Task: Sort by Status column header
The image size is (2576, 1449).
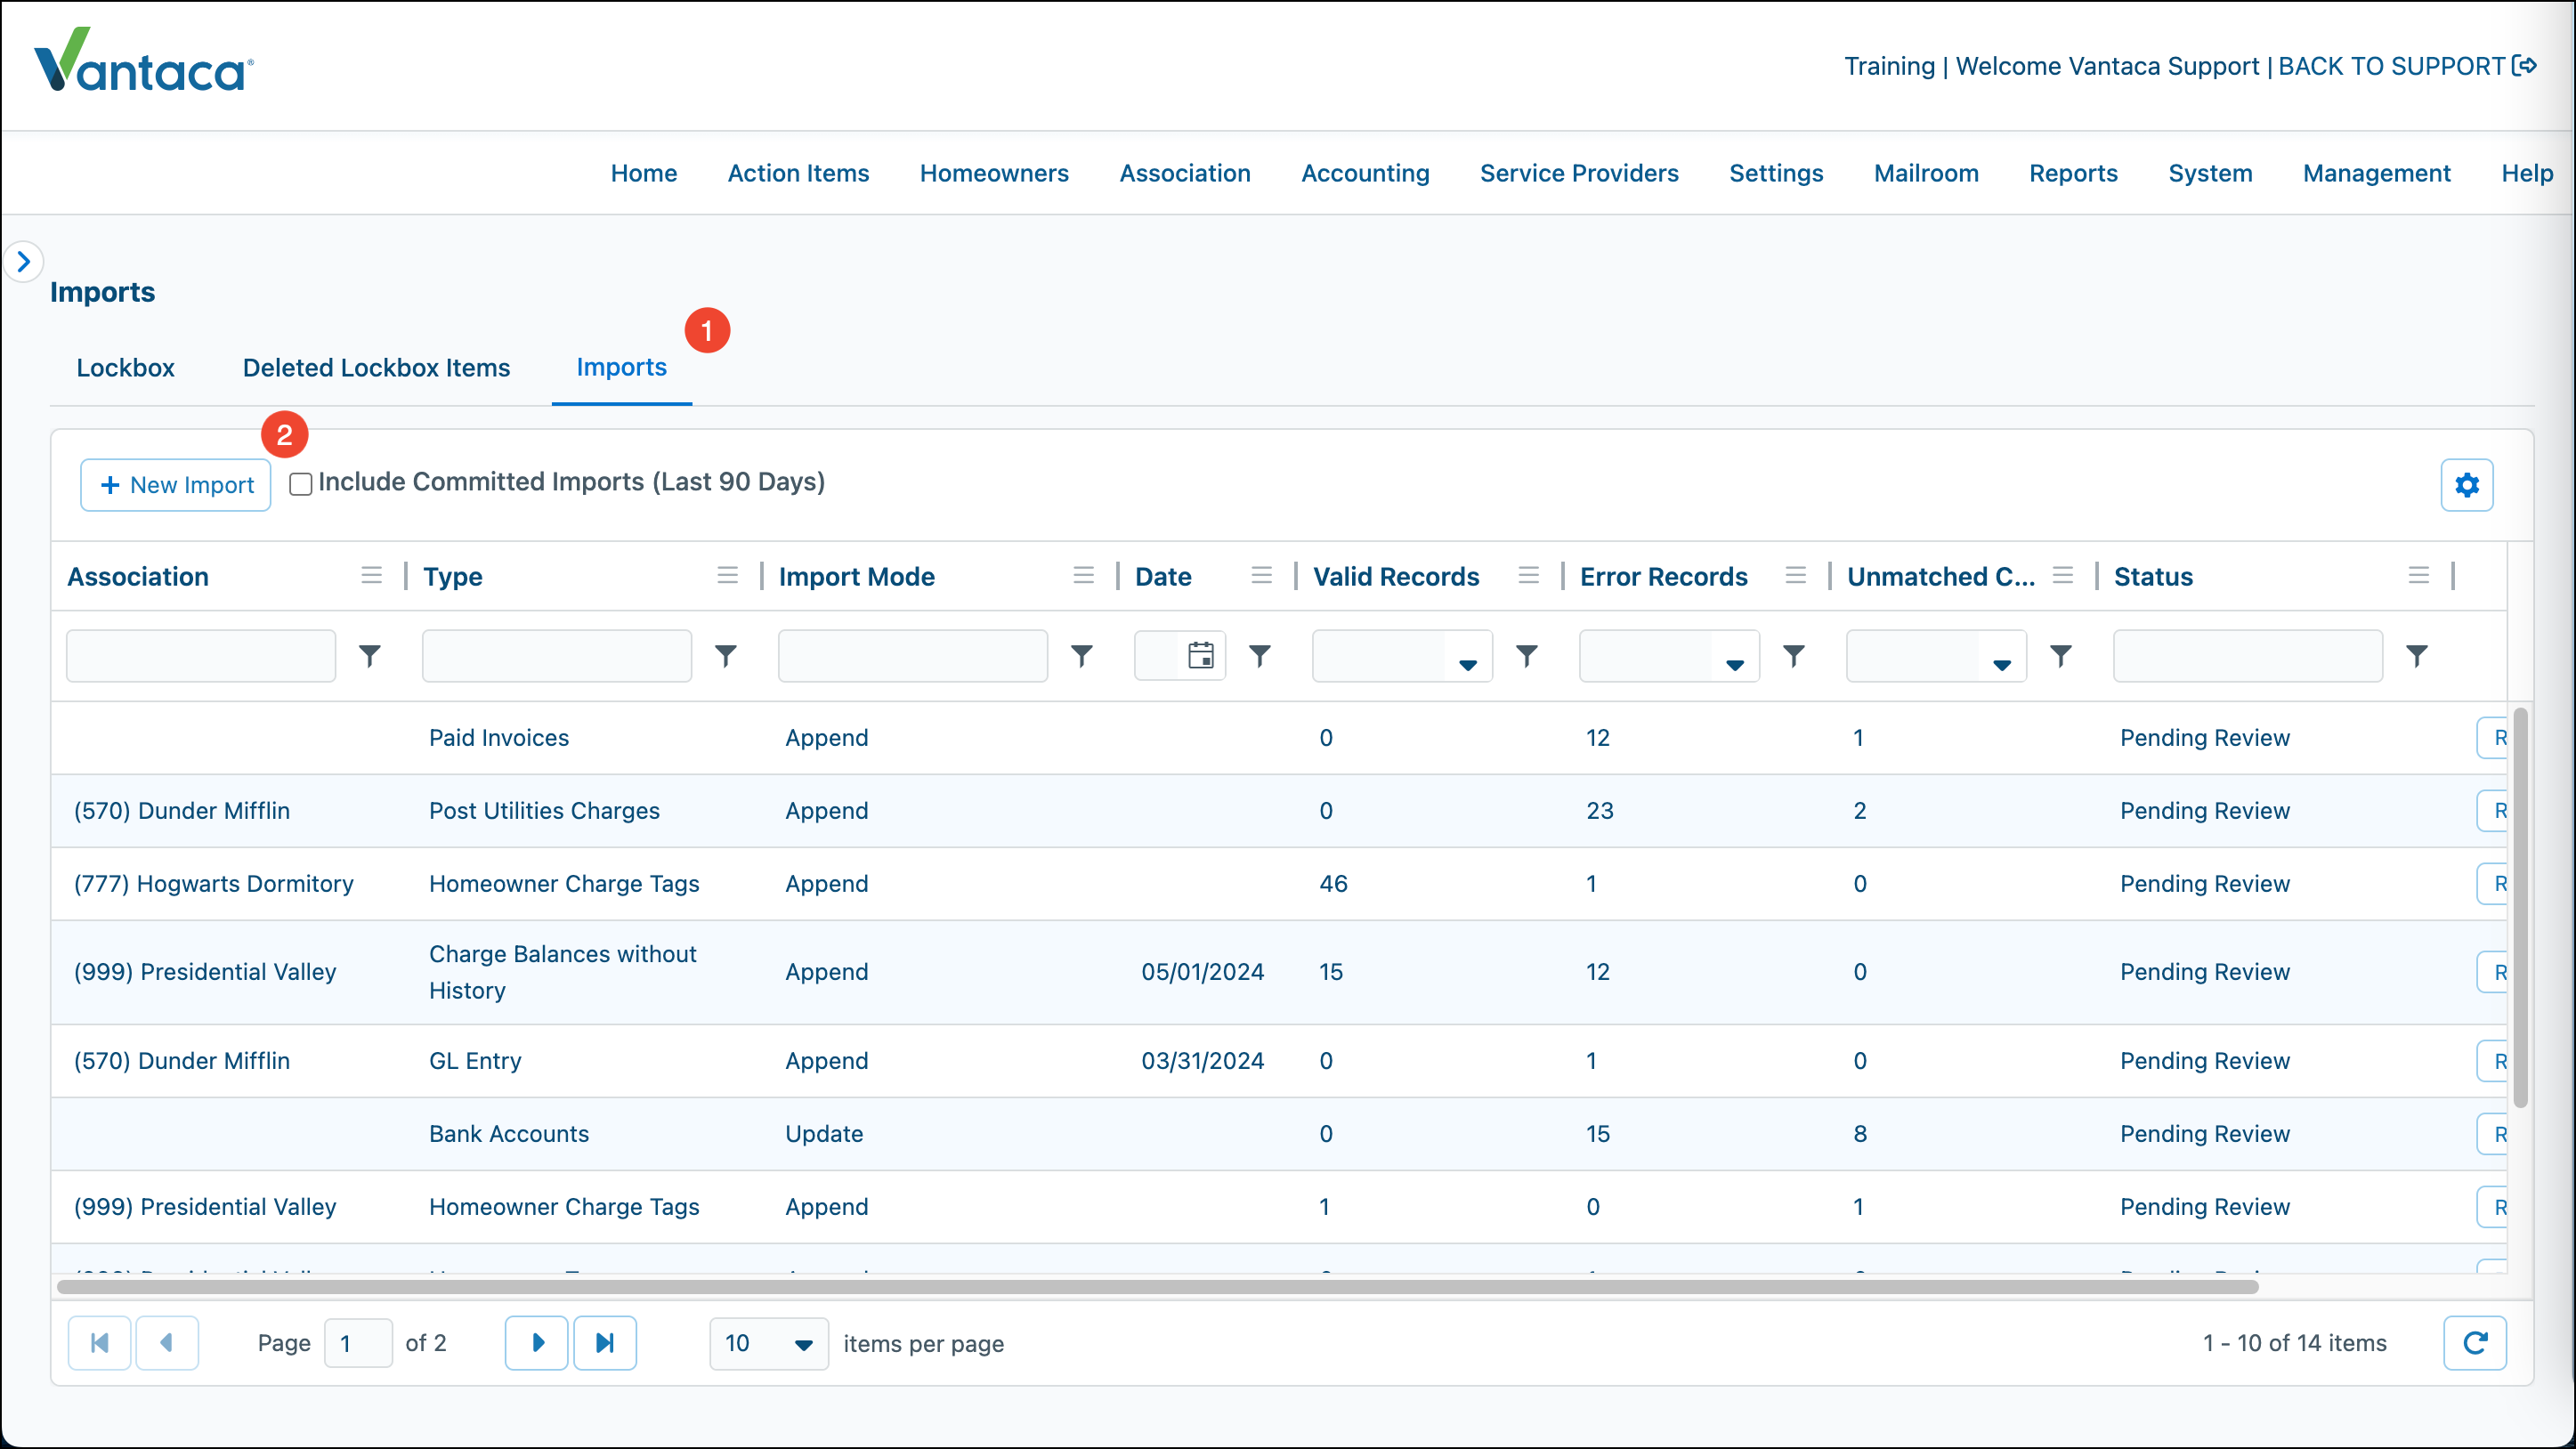Action: pos(2153,576)
